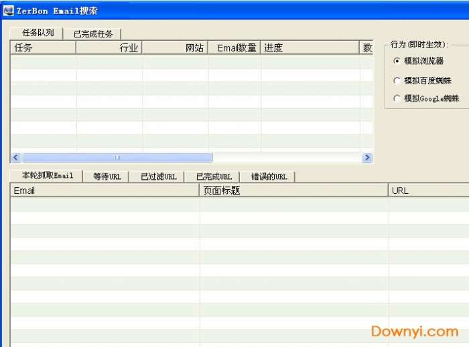View the 错误的URL tab
469x347 pixels.
(269, 177)
